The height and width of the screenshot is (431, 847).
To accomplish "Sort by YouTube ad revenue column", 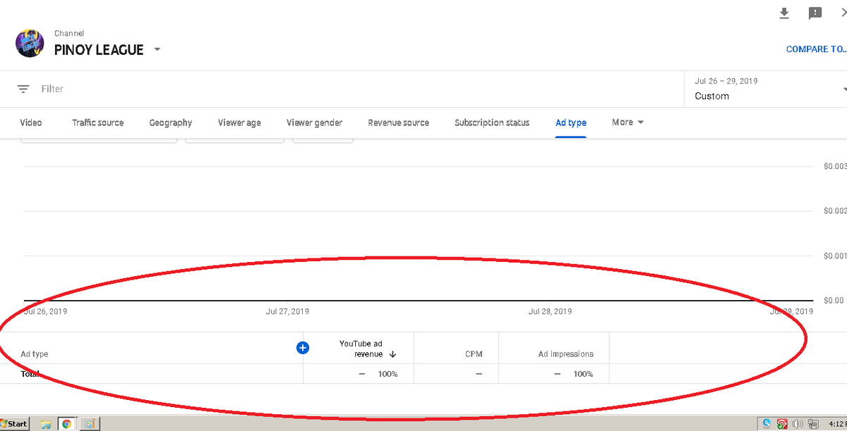I will tap(367, 349).
